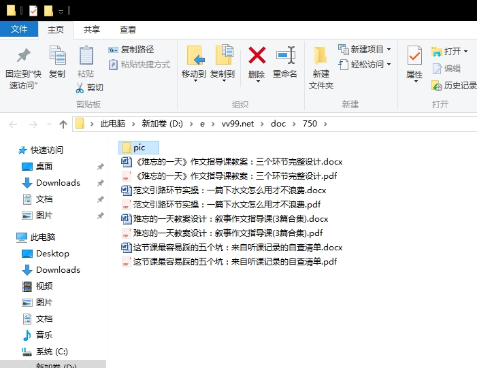Expand chevron after doc breadcrumb
Image resolution: width=477 pixels, height=368 pixels.
click(294, 124)
